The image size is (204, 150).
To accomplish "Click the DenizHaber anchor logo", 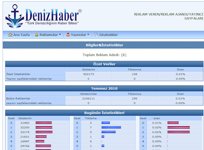I will [x=15, y=16].
